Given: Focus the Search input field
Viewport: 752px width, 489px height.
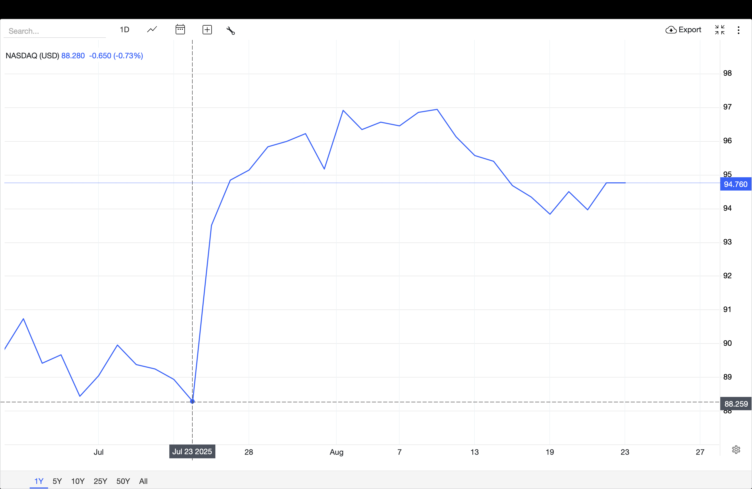Looking at the screenshot, I should click(54, 31).
